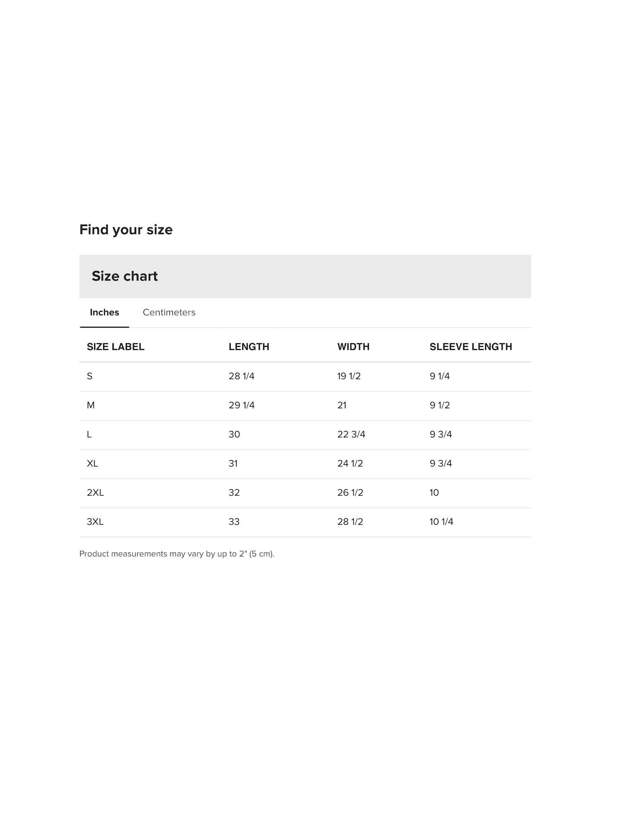Select the M size row label
The width and height of the screenshot is (620, 817).
(x=91, y=405)
